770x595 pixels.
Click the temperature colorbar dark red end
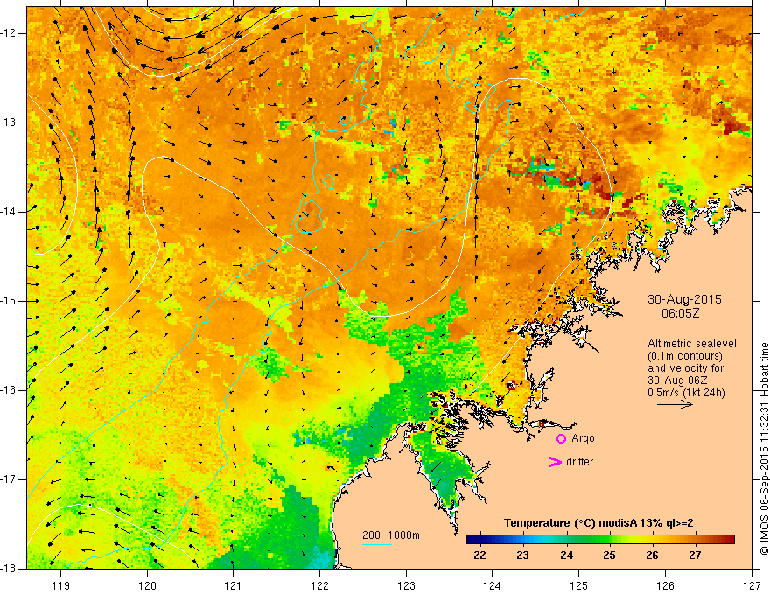point(728,540)
